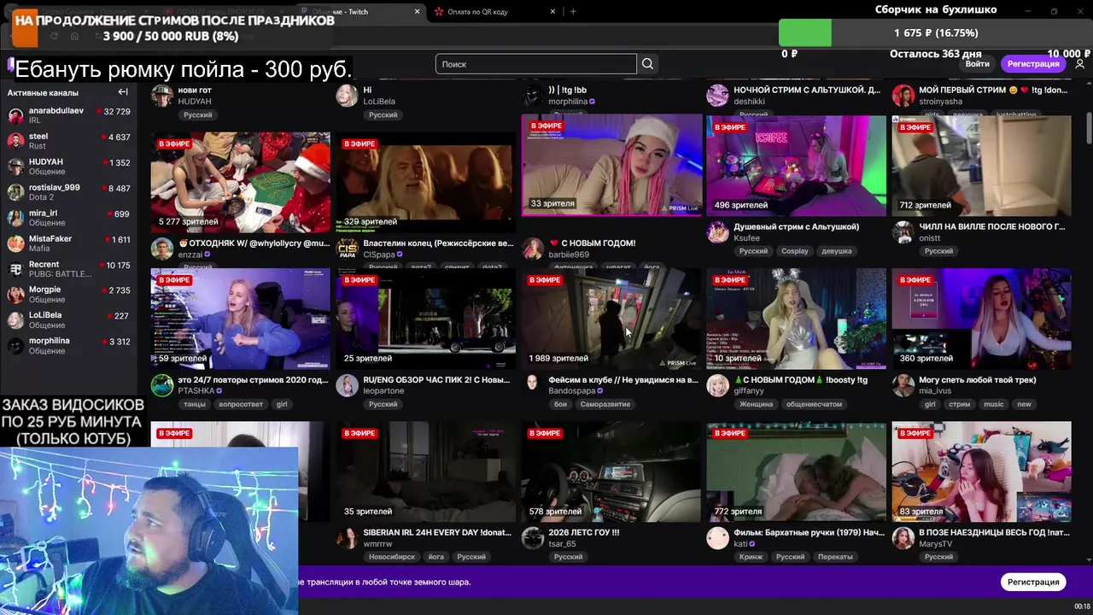Image resolution: width=1093 pixels, height=615 pixels.
Task: Switch to Общение - Twitch browser tab
Action: pos(361,11)
